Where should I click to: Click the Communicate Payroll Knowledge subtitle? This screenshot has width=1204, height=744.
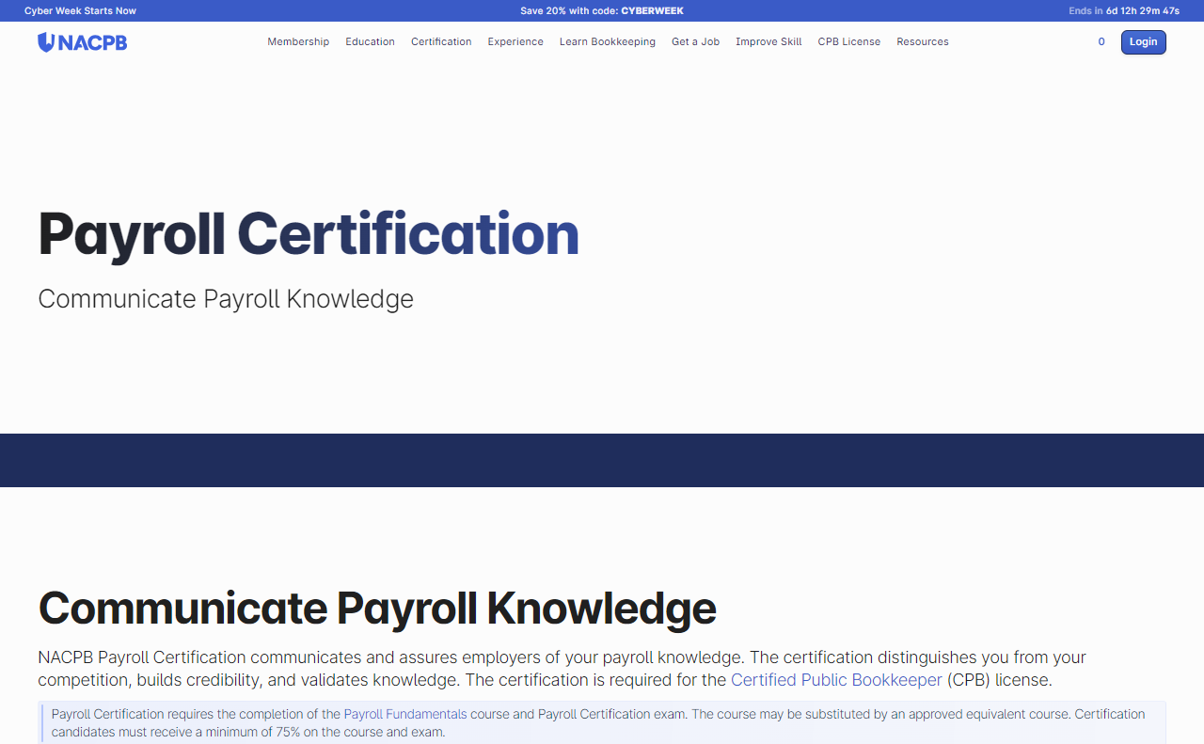226,299
